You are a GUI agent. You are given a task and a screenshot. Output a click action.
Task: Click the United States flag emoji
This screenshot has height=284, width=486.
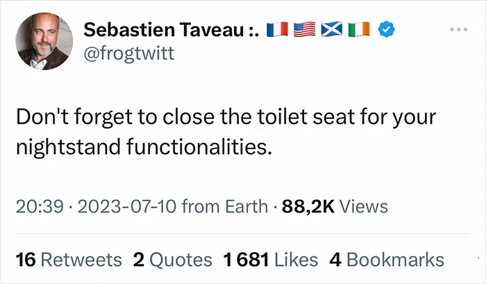pos(304,29)
